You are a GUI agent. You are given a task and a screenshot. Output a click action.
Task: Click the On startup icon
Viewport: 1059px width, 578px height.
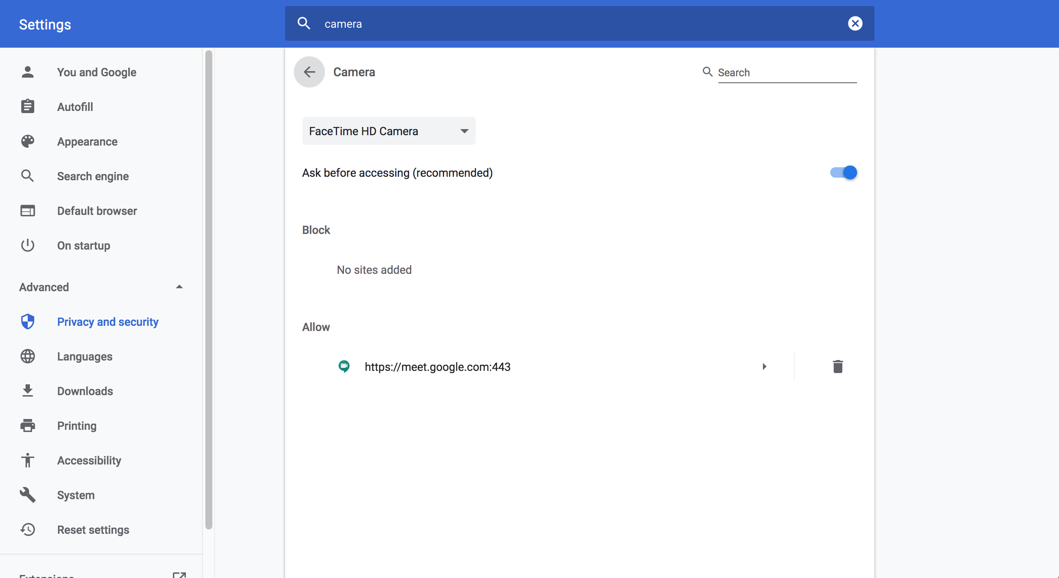[x=28, y=246]
